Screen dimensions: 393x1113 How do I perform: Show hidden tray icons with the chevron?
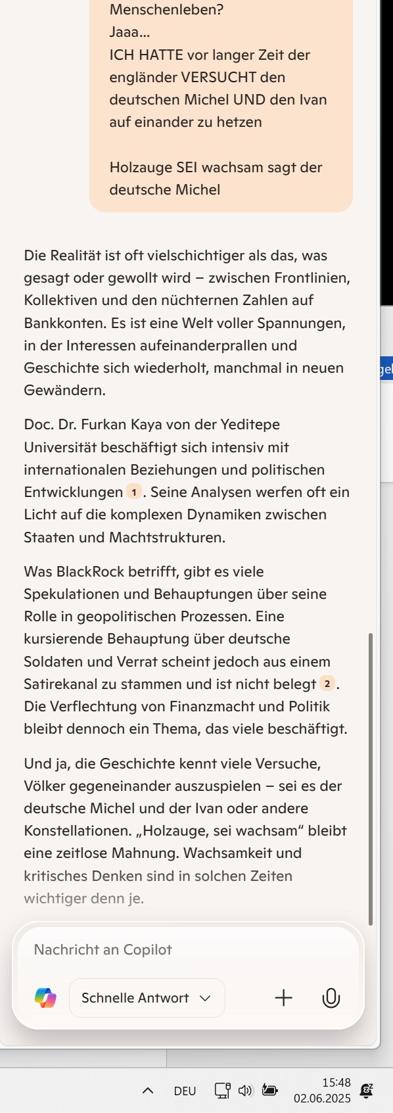(148, 1090)
